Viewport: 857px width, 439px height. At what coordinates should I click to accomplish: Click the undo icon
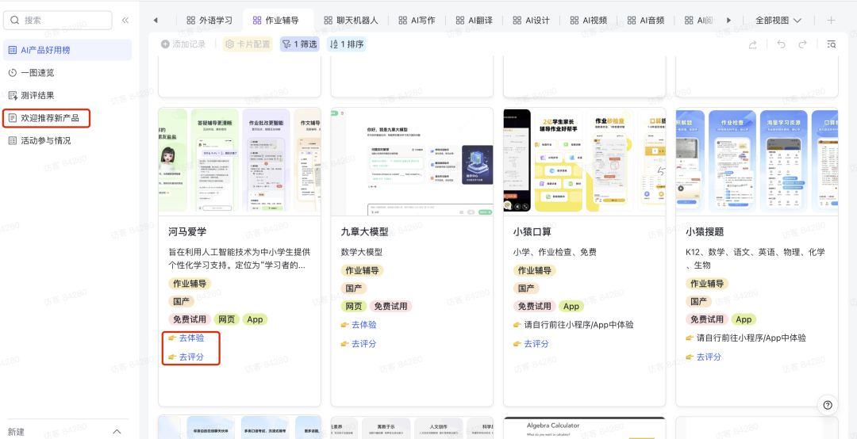click(781, 44)
